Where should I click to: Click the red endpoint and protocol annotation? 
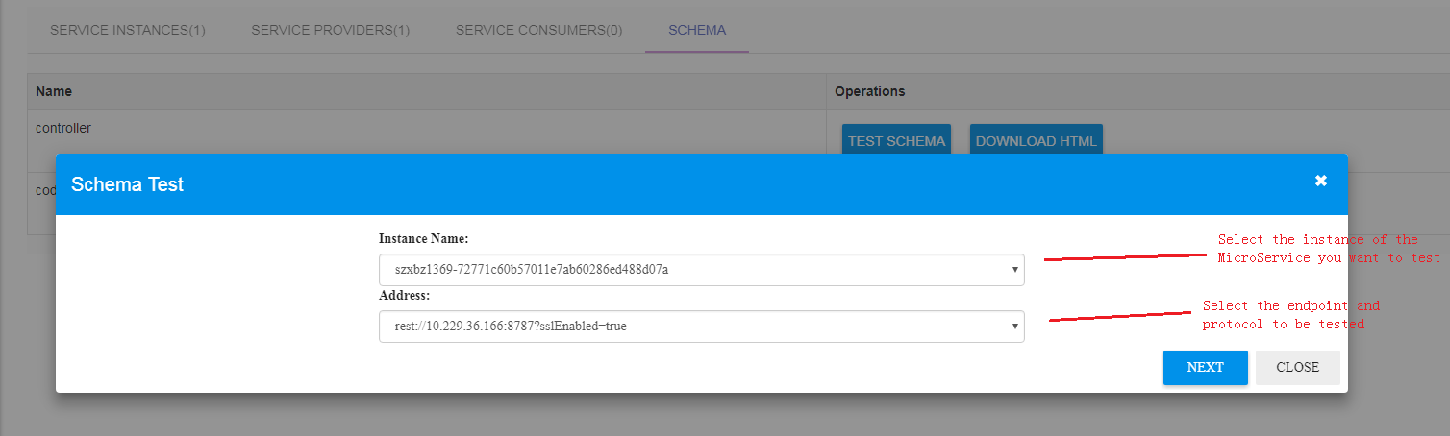point(1290,315)
